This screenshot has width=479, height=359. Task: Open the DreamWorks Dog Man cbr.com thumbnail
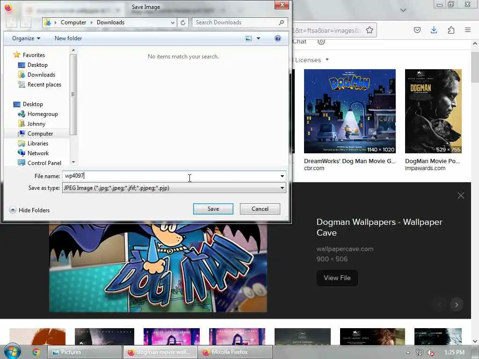point(350,111)
